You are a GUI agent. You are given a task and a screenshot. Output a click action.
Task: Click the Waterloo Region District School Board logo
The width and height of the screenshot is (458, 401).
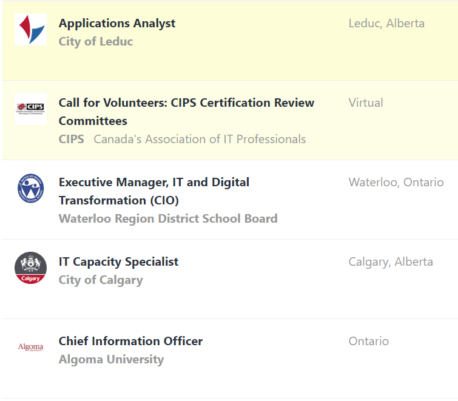click(x=30, y=189)
